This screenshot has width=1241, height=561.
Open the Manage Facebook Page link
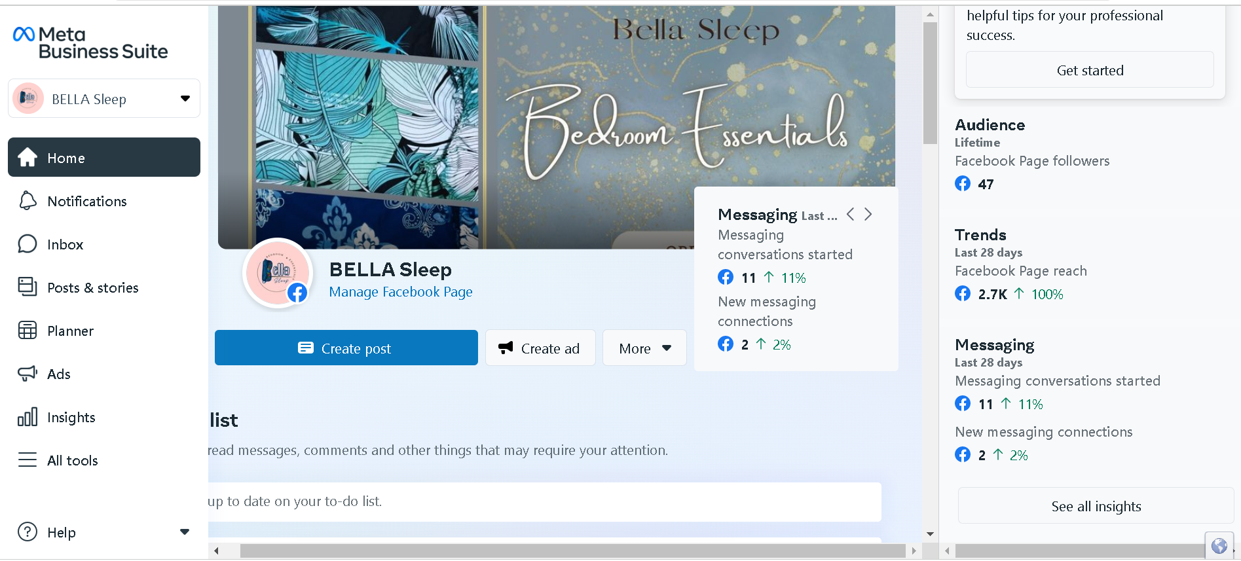pos(400,292)
